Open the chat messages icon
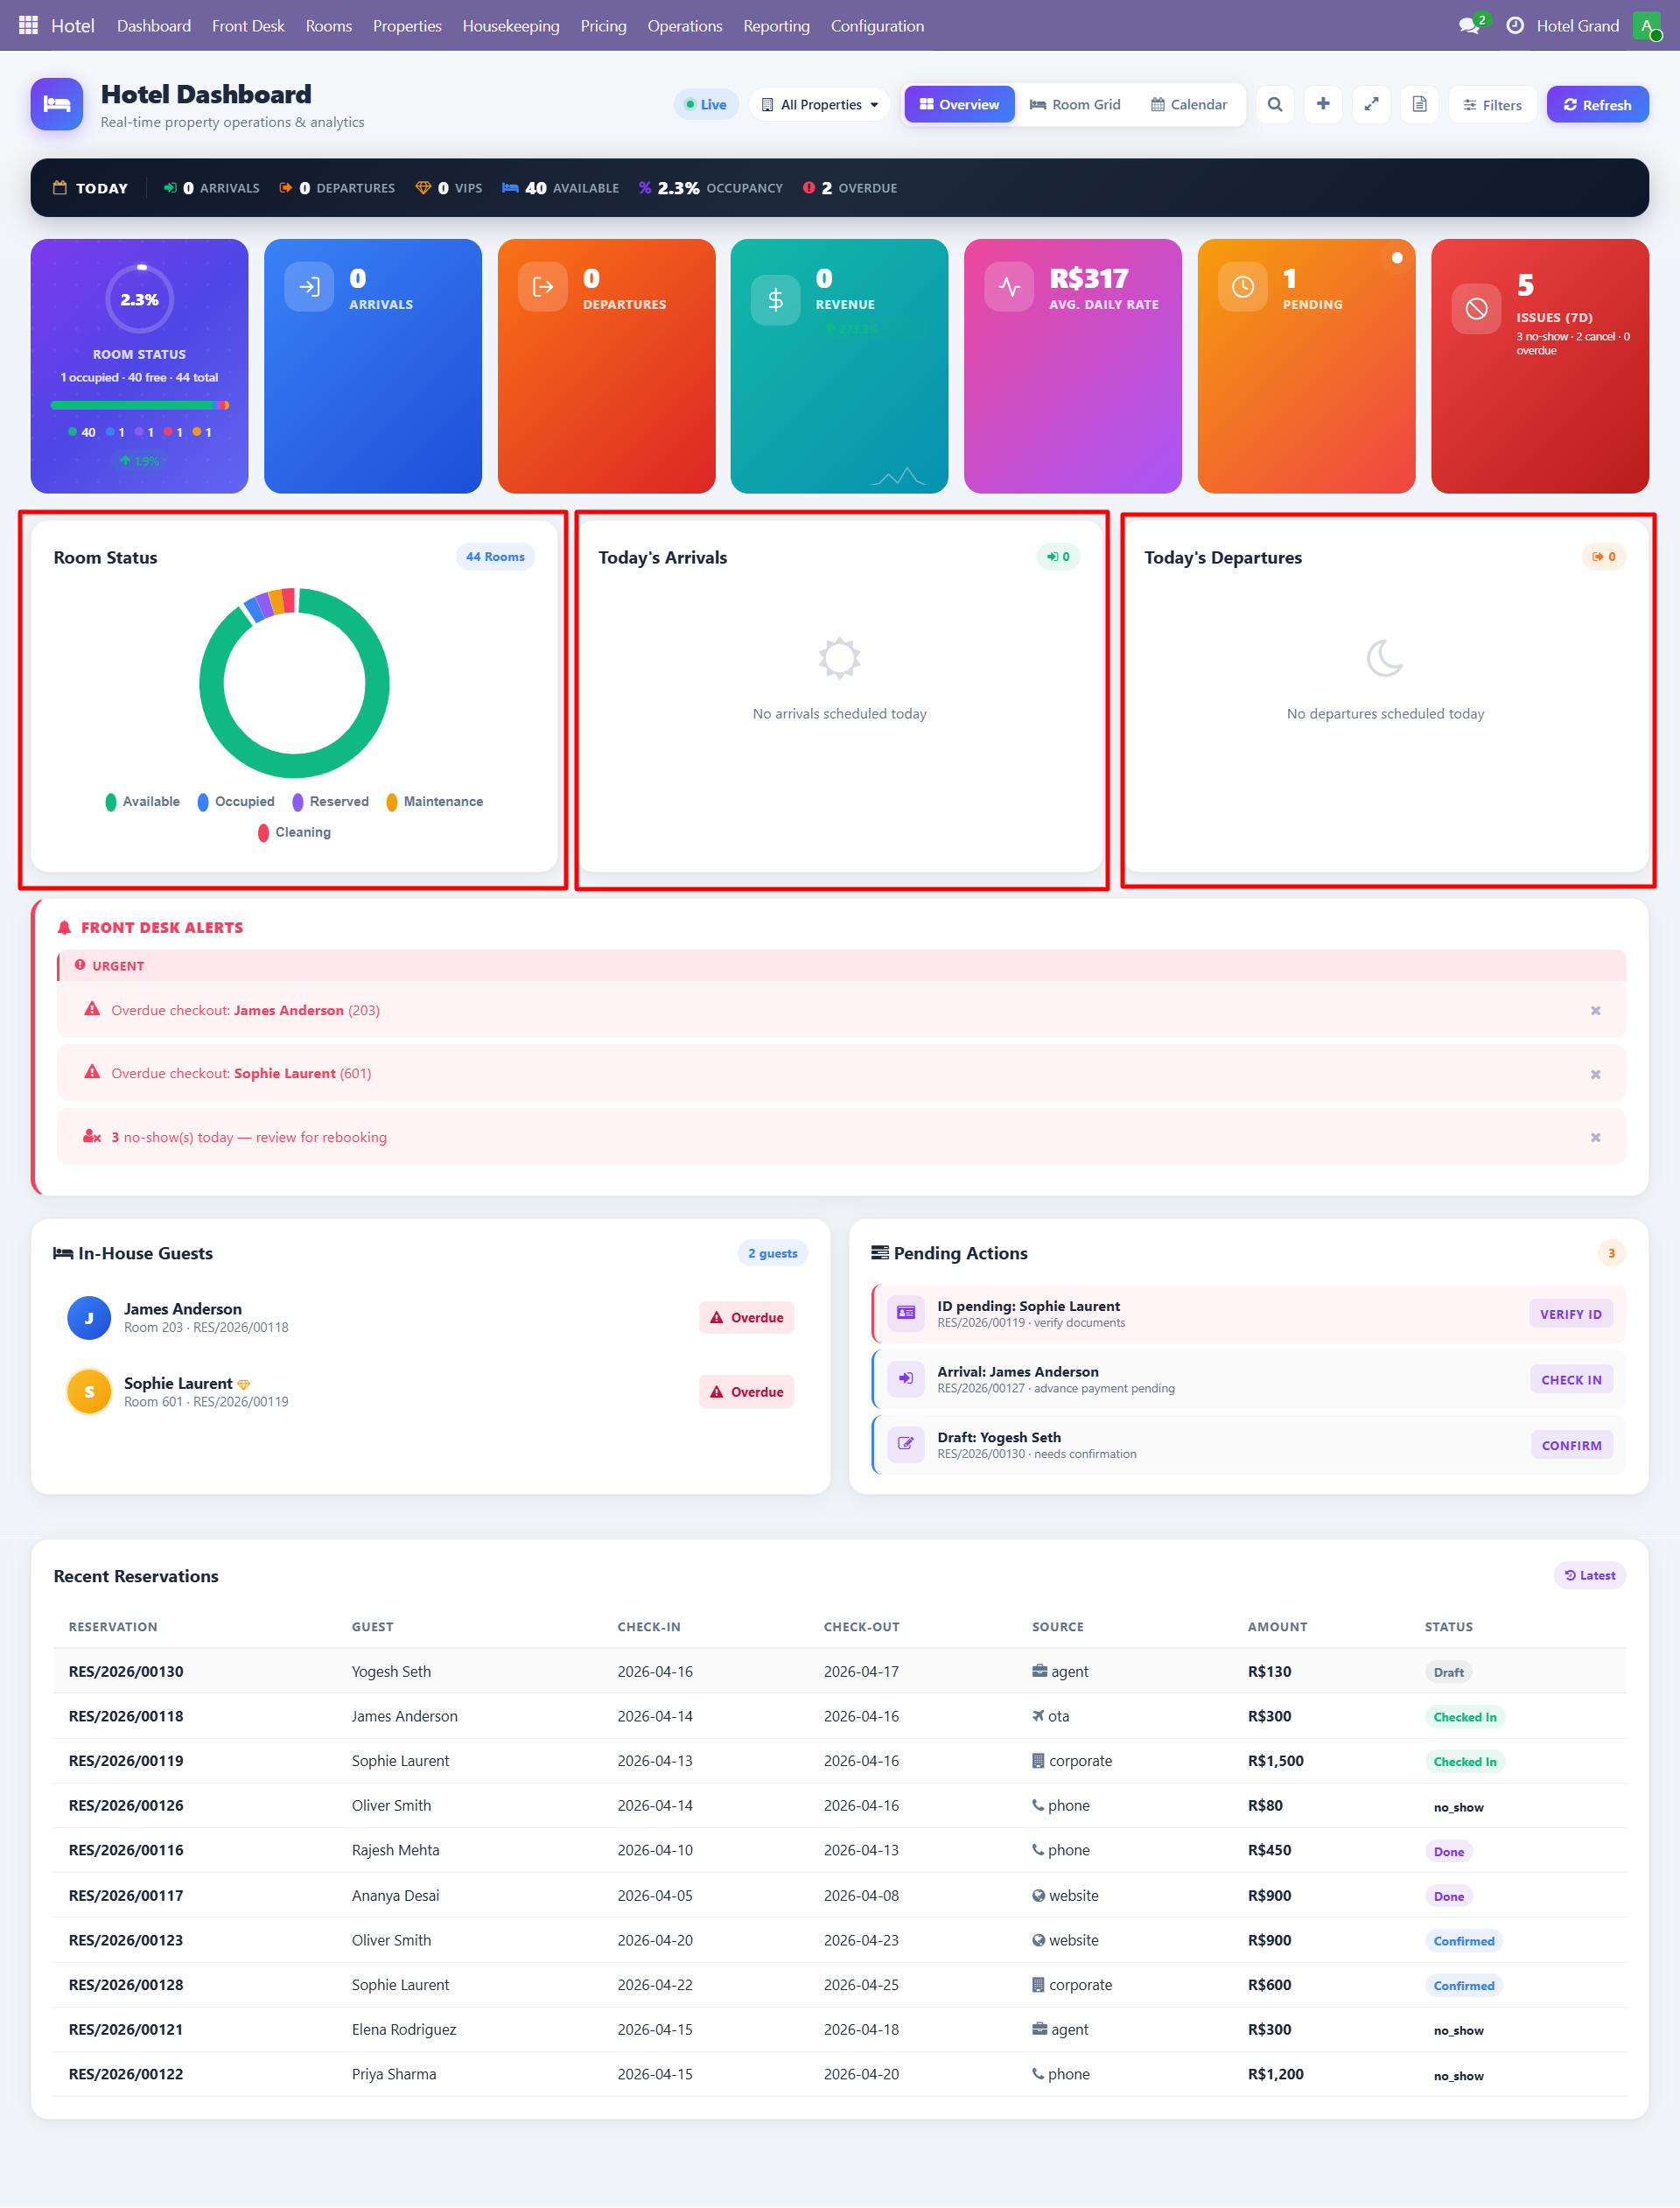Screen dimensions: 1680x2208 click(1468, 26)
